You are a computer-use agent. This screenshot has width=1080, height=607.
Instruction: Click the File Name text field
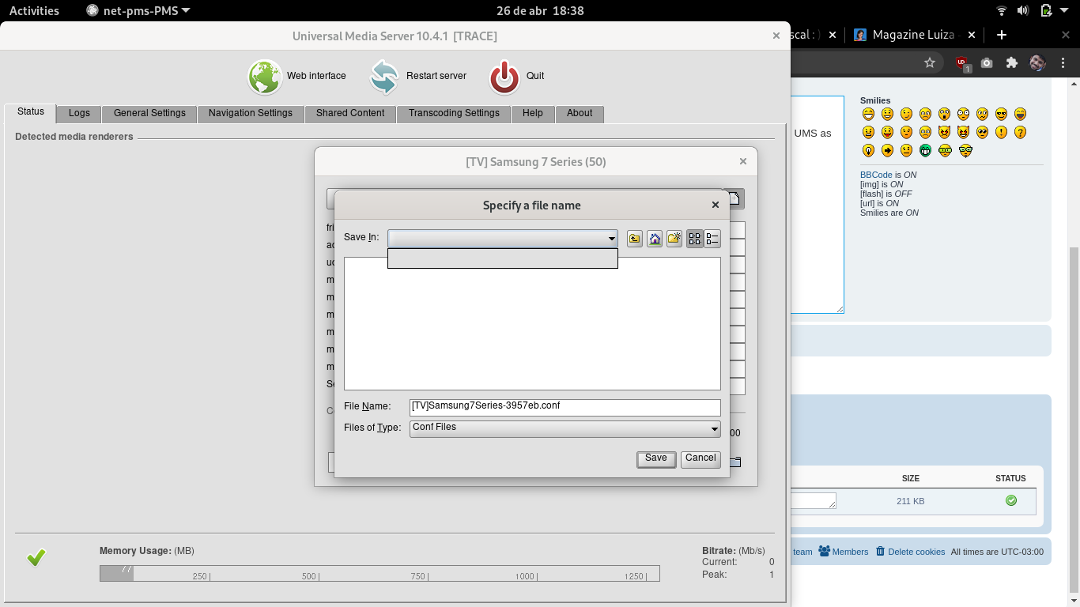point(565,407)
